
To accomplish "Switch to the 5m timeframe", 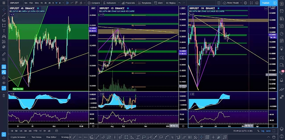I will pyautogui.click(x=26, y=3).
